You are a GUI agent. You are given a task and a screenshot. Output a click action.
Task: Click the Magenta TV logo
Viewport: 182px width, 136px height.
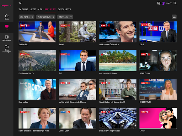7,6
